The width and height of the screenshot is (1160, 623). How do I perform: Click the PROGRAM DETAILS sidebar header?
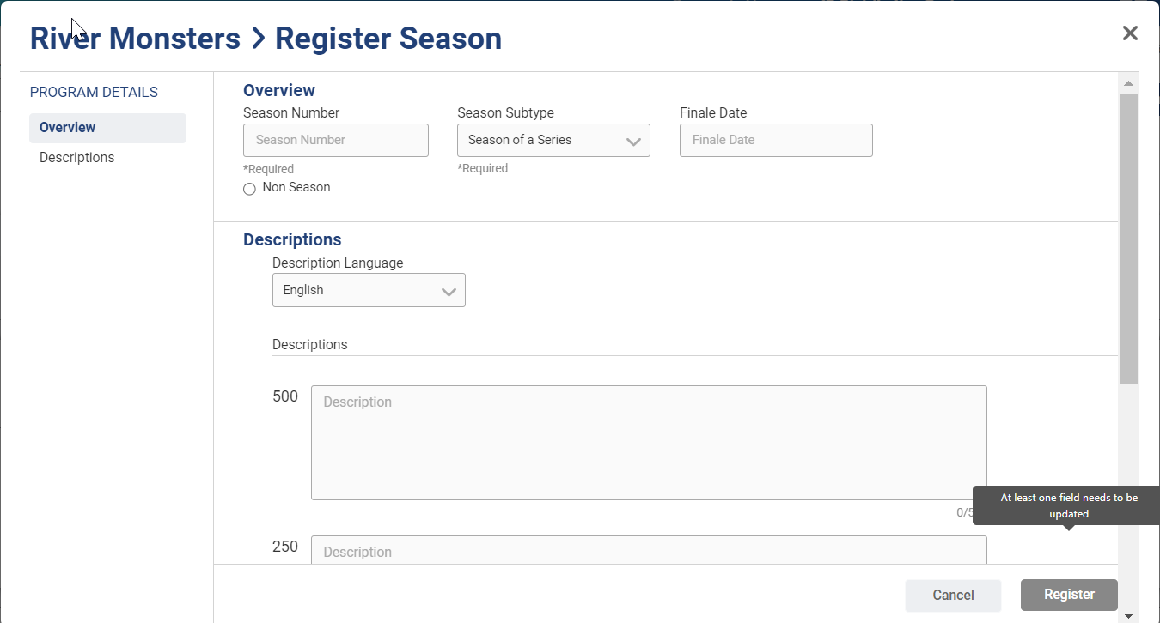[94, 93]
